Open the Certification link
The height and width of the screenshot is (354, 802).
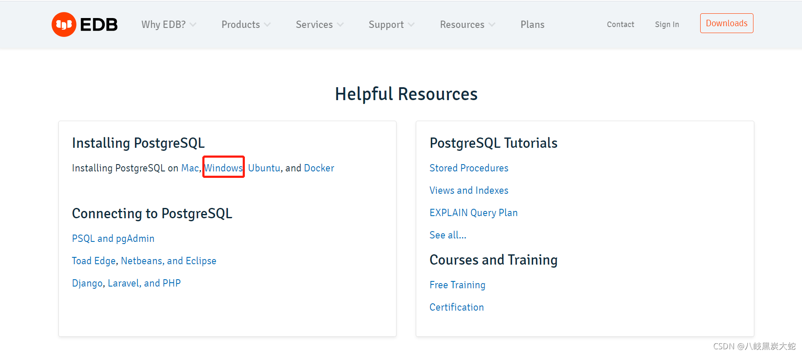coord(457,307)
